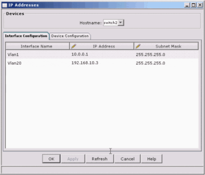The width and height of the screenshot is (205, 175).
Task: Select the Vlan20 interface row
Action: coord(102,63)
